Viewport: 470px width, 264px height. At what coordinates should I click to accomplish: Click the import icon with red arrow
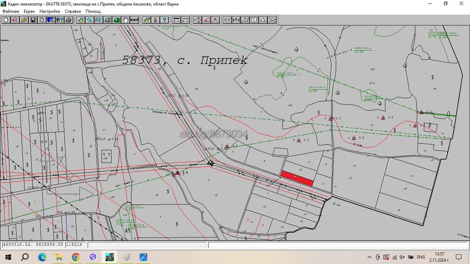[x=15, y=20]
